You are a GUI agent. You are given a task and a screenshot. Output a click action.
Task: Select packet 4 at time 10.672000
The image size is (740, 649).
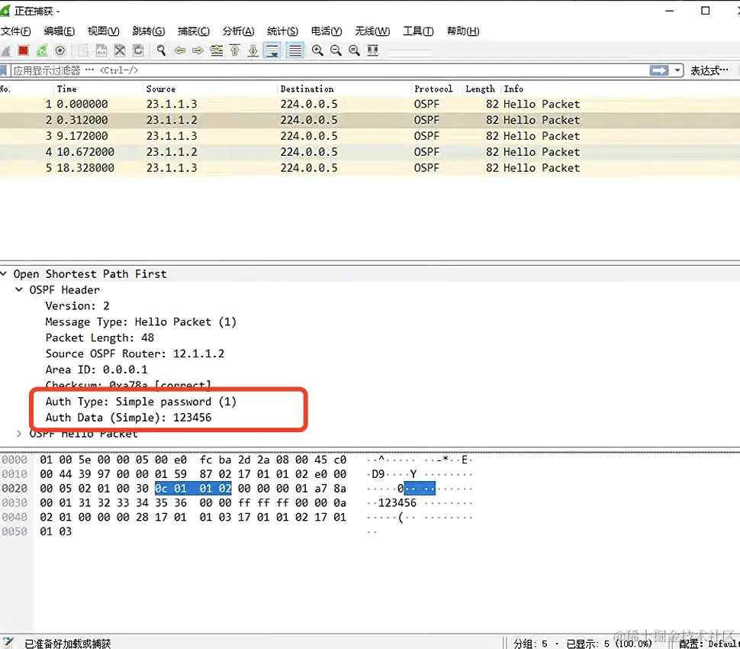point(370,152)
